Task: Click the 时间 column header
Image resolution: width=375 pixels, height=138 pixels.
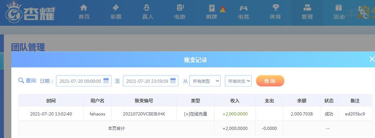Action: pos(51,101)
